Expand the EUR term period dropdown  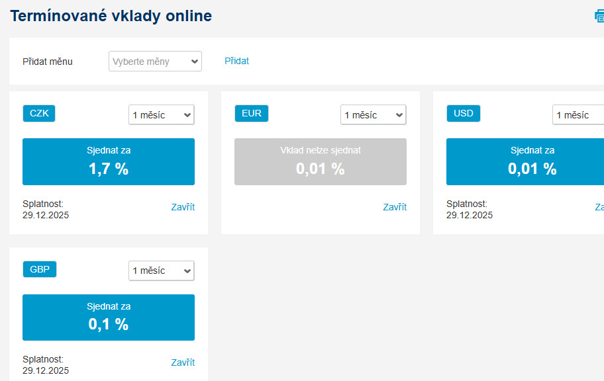pyautogui.click(x=374, y=114)
